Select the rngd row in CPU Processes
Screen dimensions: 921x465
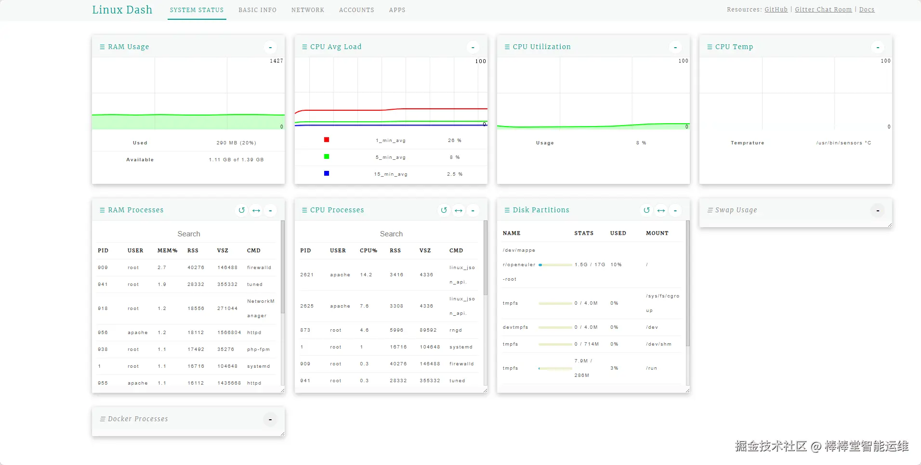pyautogui.click(x=389, y=330)
